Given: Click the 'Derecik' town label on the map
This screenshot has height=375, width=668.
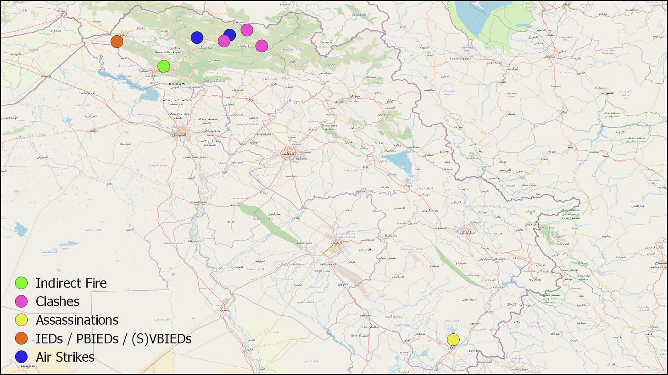Looking at the screenshot, I should pos(326,42).
